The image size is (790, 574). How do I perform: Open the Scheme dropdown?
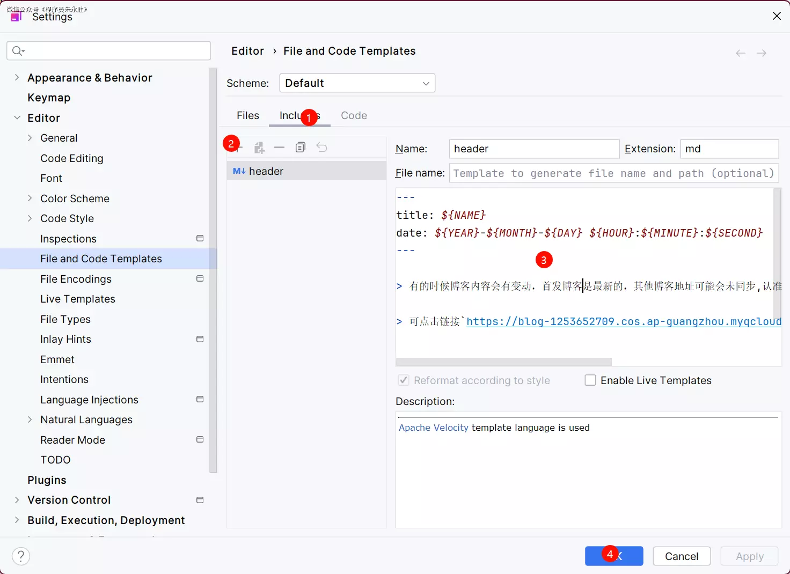pyautogui.click(x=357, y=83)
